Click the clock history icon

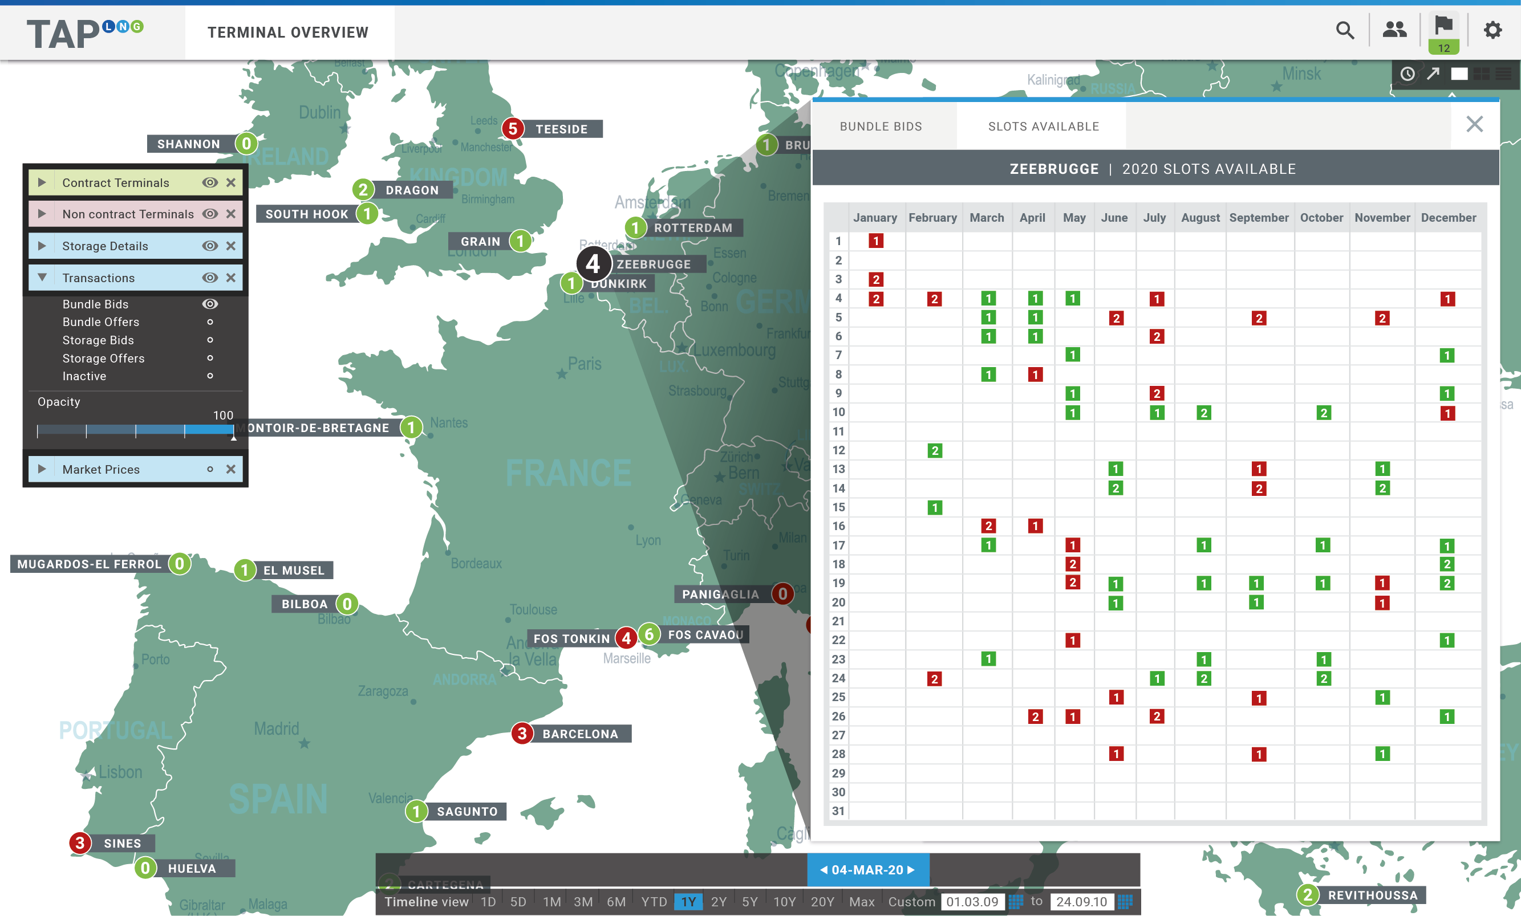pyautogui.click(x=1407, y=74)
